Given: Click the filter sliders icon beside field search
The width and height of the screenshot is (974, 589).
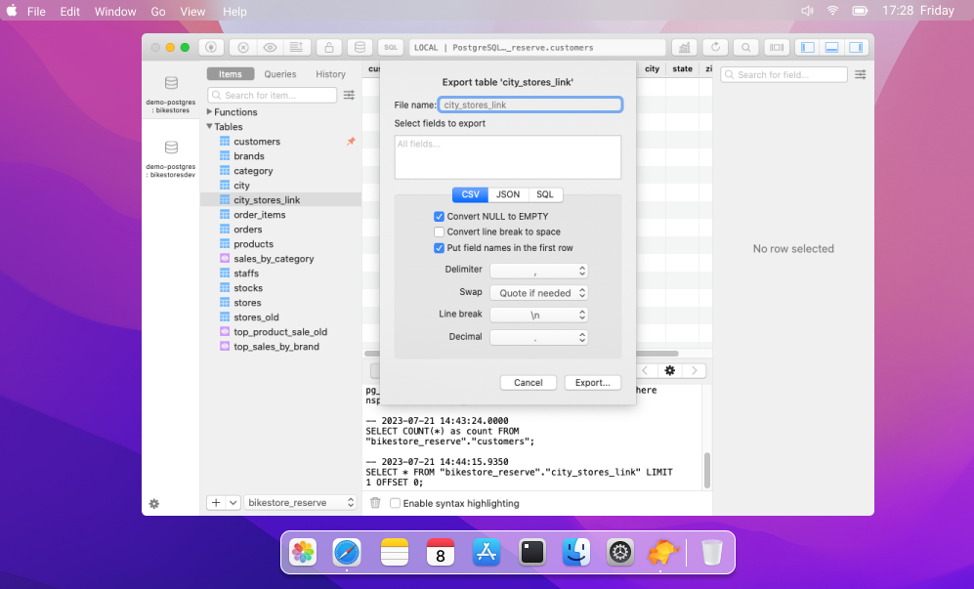Looking at the screenshot, I should [861, 74].
